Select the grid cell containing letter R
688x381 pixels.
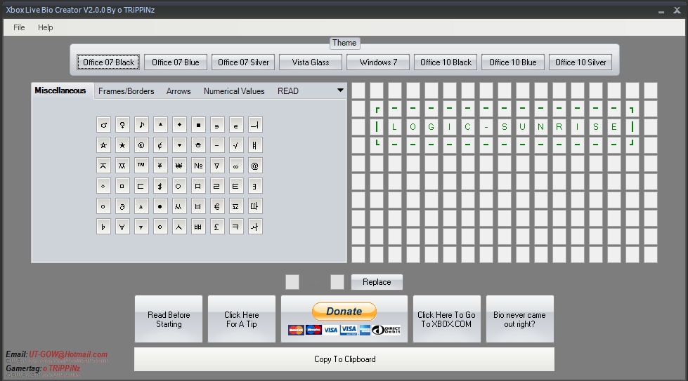559,127
